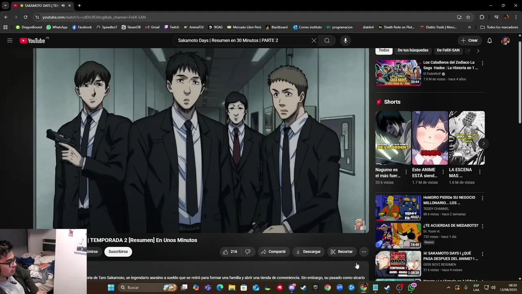
Task: Open the ¿TE ACUERDAS DE MEDABOTS? video
Action: (451, 225)
